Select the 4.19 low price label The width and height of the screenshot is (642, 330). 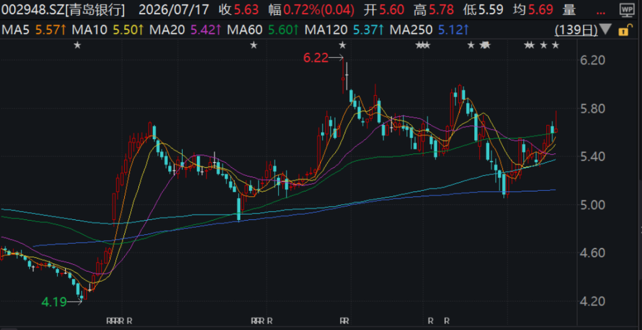click(x=54, y=302)
